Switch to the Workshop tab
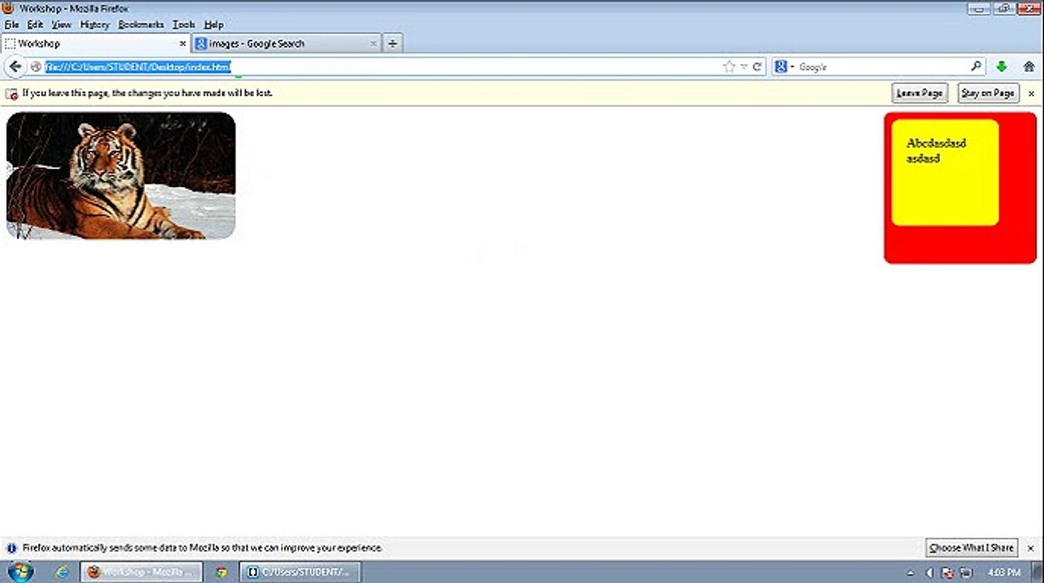 [95, 44]
